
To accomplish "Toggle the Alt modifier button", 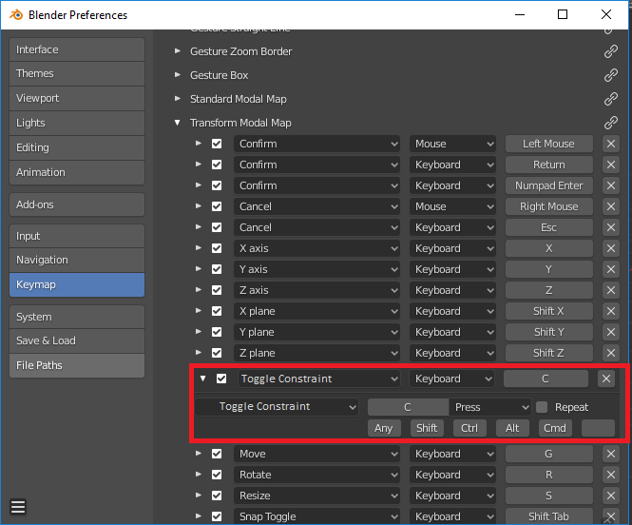I will tap(512, 428).
